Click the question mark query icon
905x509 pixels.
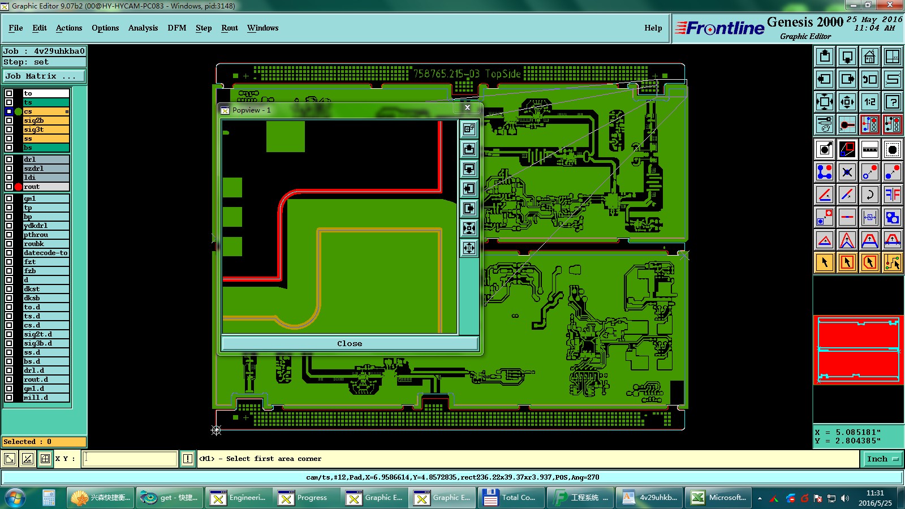[x=893, y=102]
